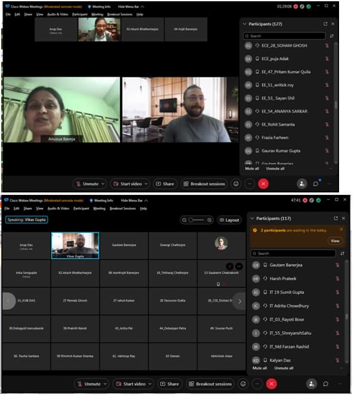Click green connection indicator, 117-participant window
Screen dimensions: 354x398
click(x=318, y=200)
